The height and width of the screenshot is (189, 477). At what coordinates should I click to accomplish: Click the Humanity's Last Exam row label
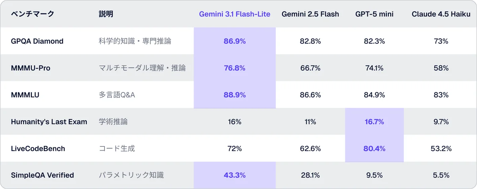click(49, 122)
